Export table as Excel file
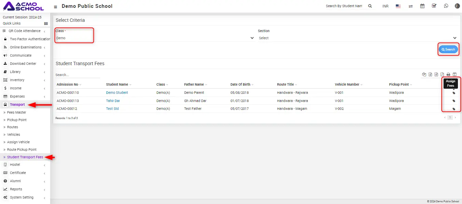 (x=430, y=74)
